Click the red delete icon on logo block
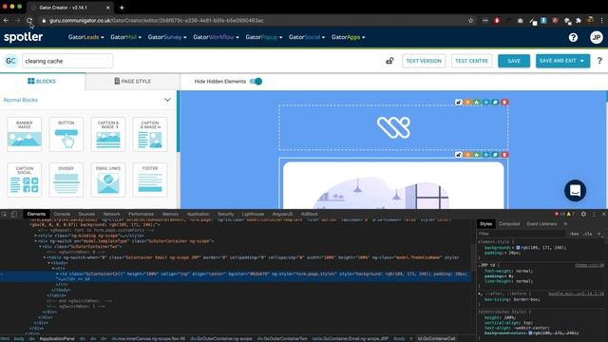This screenshot has height=342, width=608. tap(504, 103)
